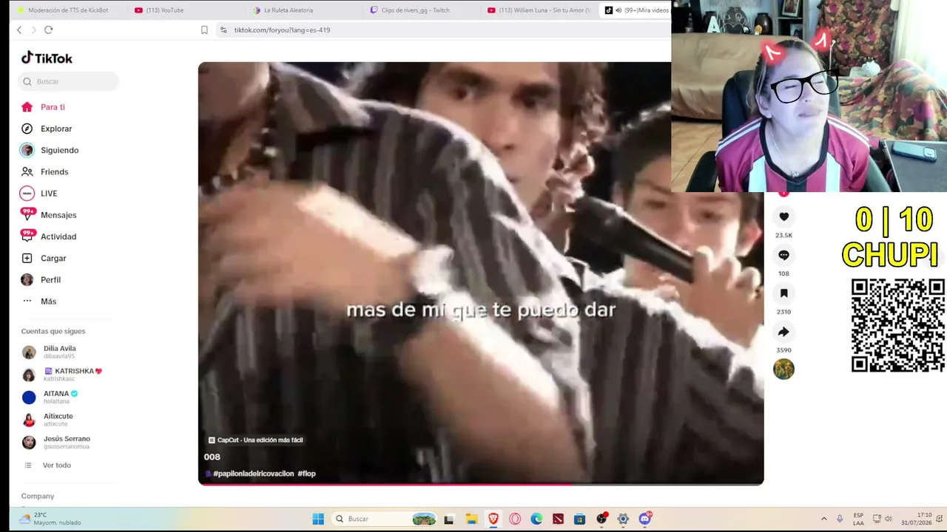Open the CapCut - Una edición más fácil link
The height and width of the screenshot is (532, 947).
pos(256,440)
